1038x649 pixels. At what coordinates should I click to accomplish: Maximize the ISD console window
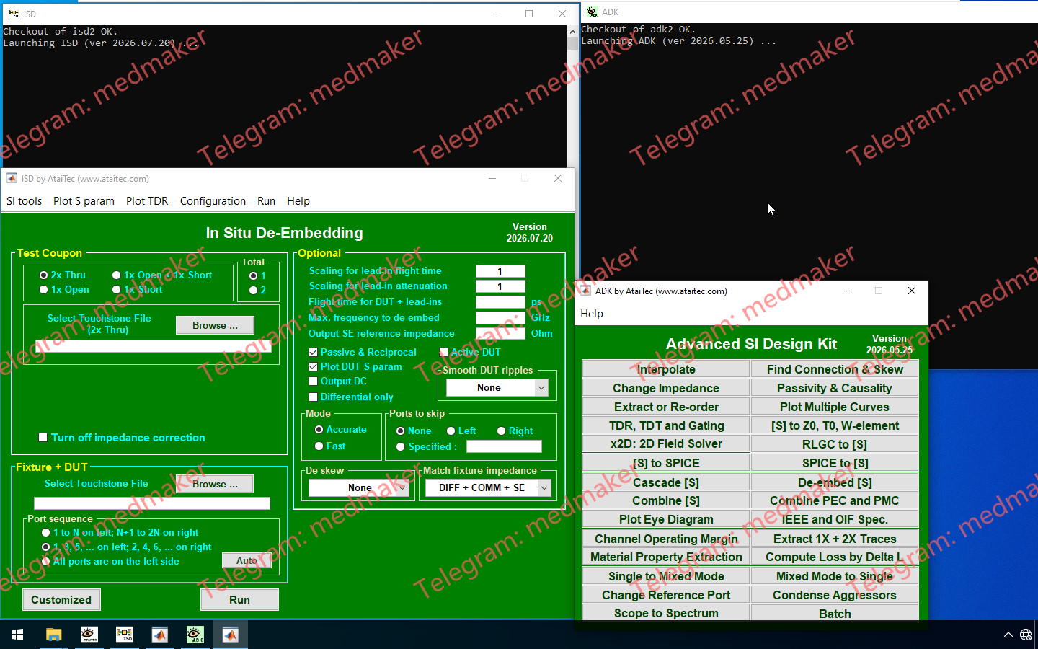(529, 14)
